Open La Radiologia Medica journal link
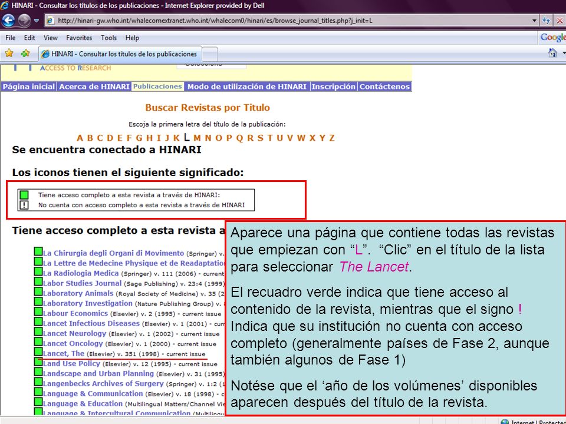Image resolution: width=566 pixels, height=424 pixels. pyautogui.click(x=81, y=273)
